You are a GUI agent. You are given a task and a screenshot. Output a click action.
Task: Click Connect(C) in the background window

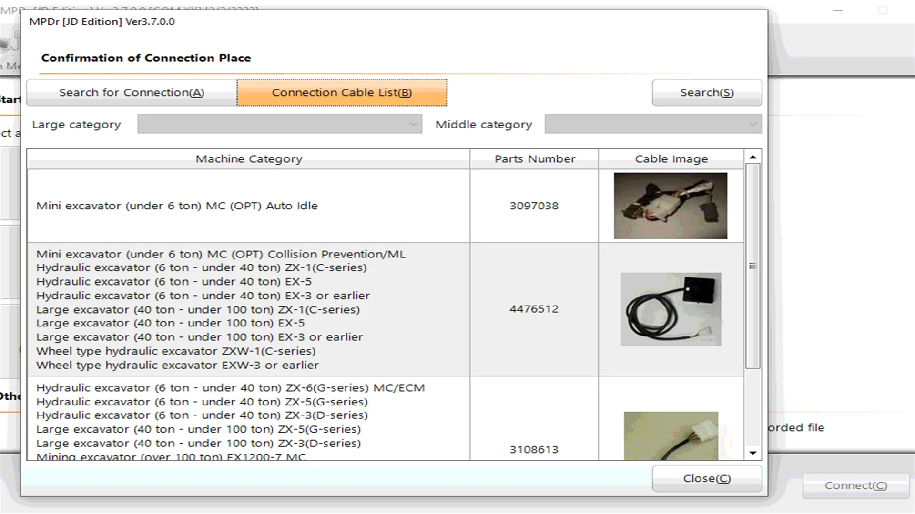[x=856, y=485]
